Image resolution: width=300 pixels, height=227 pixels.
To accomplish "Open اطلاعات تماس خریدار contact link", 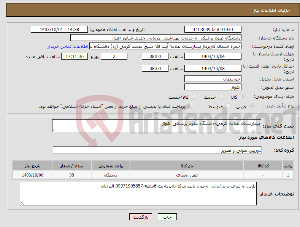I will [68, 46].
